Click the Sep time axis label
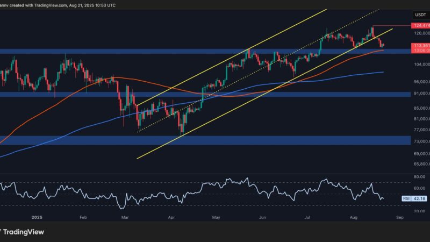This screenshot has width=430, height=242. tap(400, 217)
